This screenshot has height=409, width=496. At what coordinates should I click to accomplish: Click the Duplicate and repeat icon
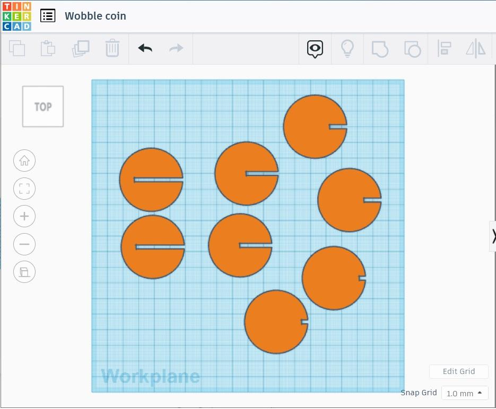coord(81,48)
